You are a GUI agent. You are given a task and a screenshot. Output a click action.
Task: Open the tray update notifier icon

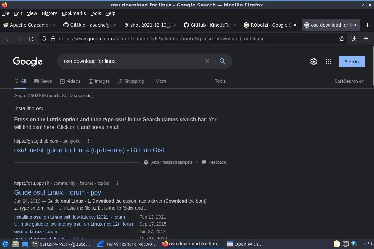click(x=354, y=243)
